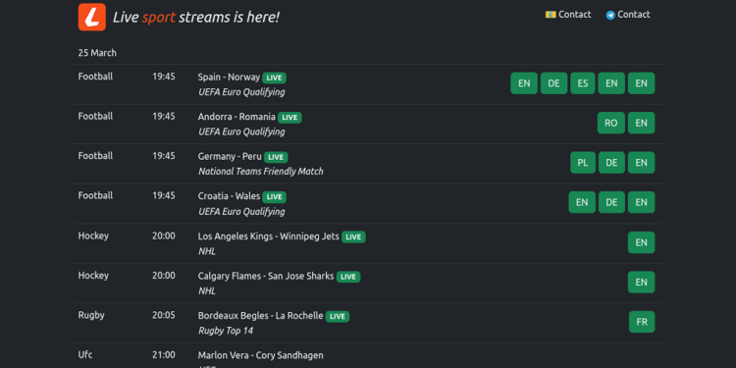Open the email Contact link icon

coord(551,15)
